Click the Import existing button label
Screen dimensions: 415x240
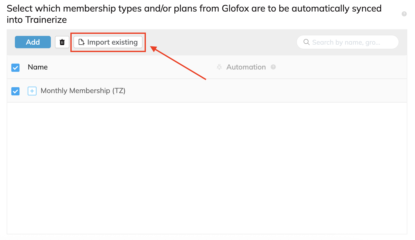(x=112, y=42)
